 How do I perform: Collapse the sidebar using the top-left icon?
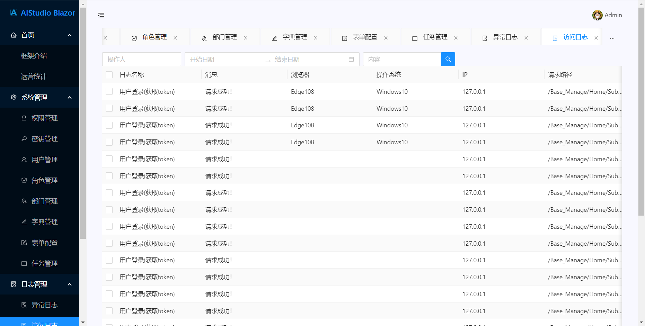101,15
